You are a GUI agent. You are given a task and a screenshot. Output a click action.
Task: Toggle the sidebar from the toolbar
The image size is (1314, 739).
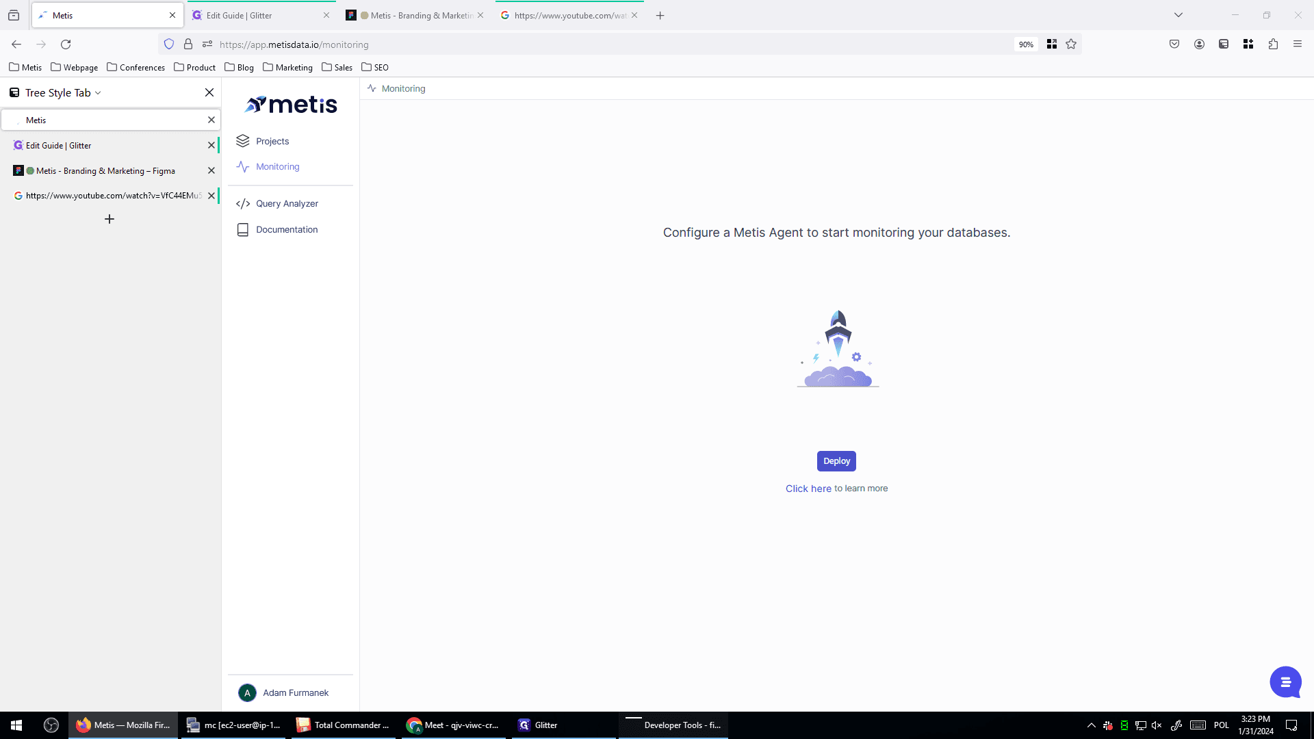click(1224, 44)
